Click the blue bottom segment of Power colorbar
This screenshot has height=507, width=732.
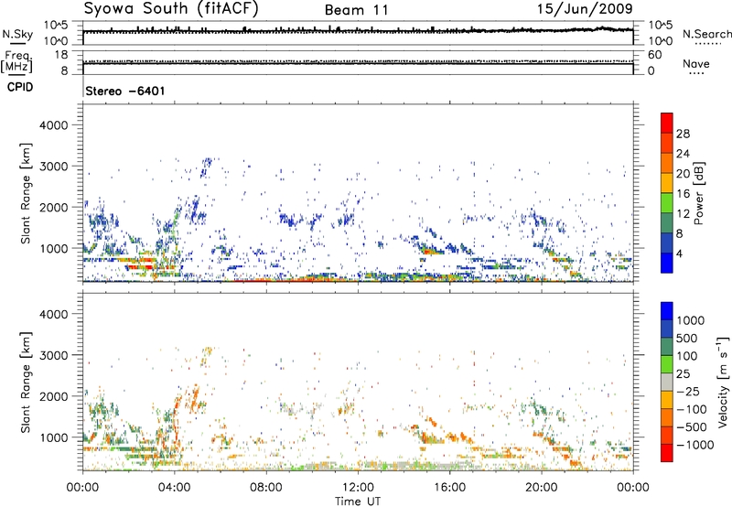click(x=667, y=263)
